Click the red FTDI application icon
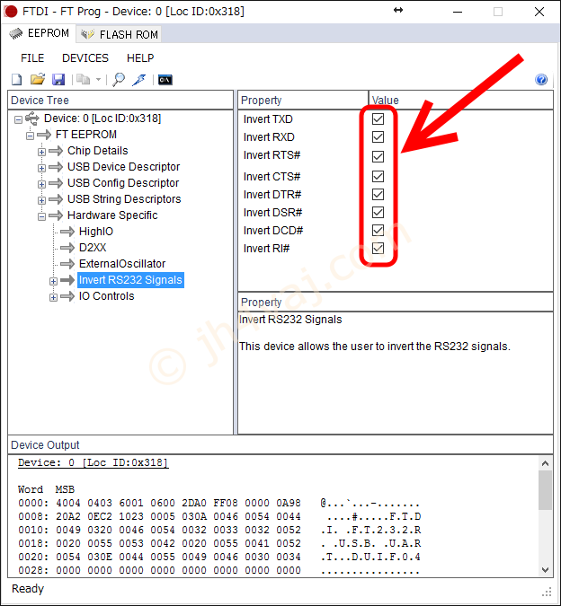This screenshot has height=606, width=561. (x=11, y=11)
